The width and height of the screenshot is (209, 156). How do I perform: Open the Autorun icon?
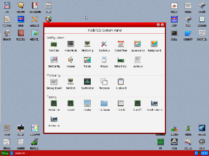pyautogui.click(x=138, y=60)
